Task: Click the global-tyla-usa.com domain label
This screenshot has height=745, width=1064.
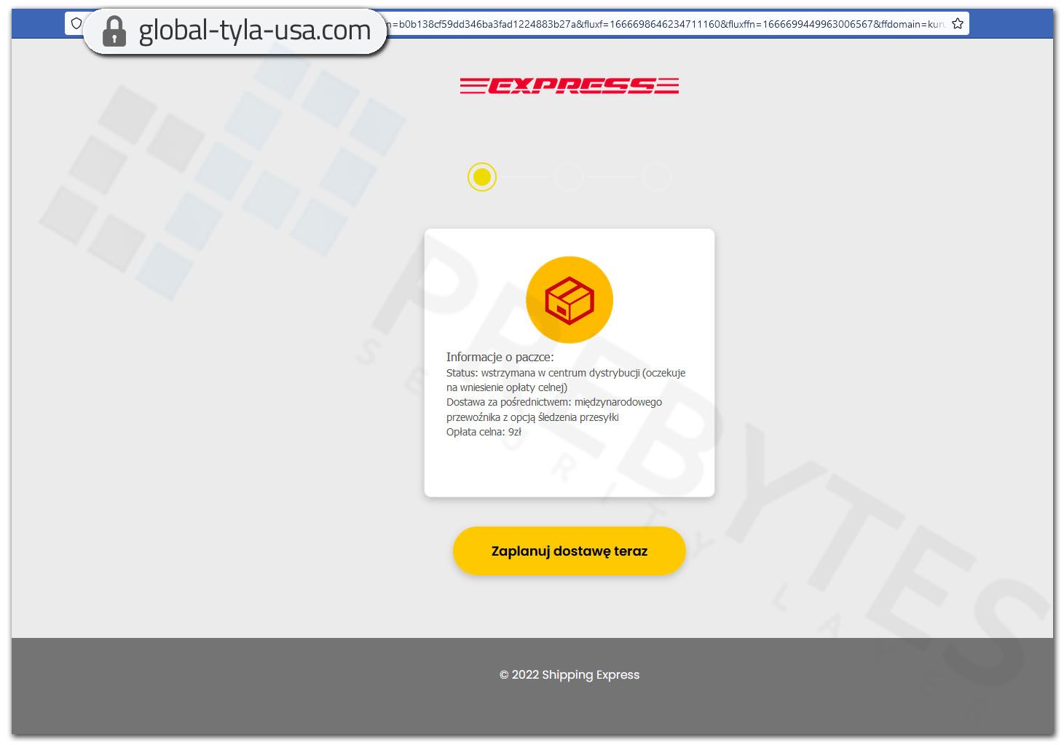Action: (255, 31)
